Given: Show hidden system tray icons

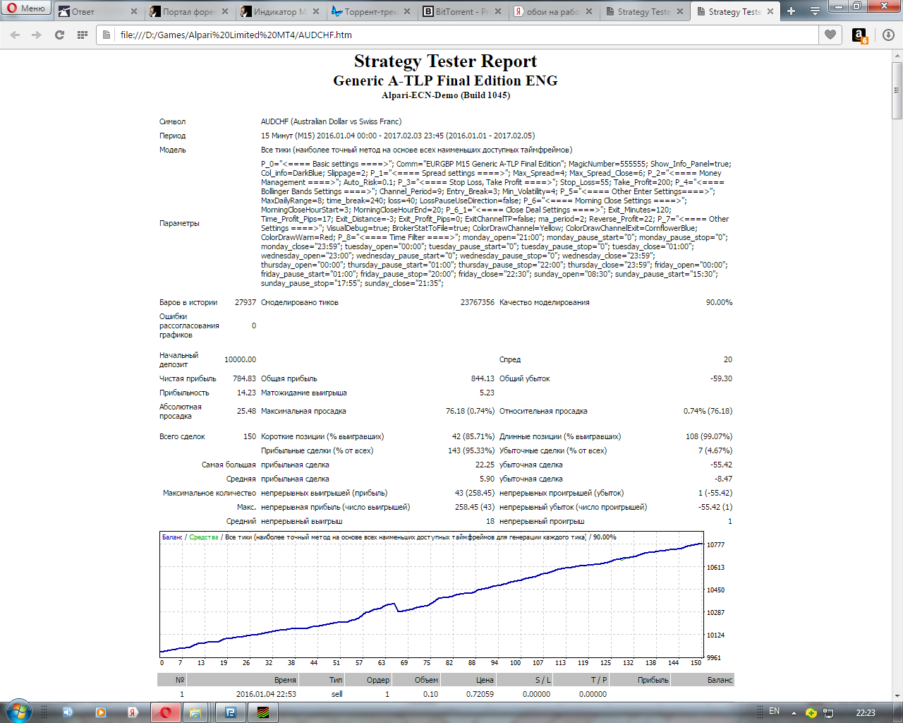Looking at the screenshot, I should [794, 713].
